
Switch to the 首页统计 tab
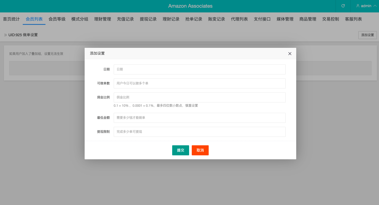(11, 19)
